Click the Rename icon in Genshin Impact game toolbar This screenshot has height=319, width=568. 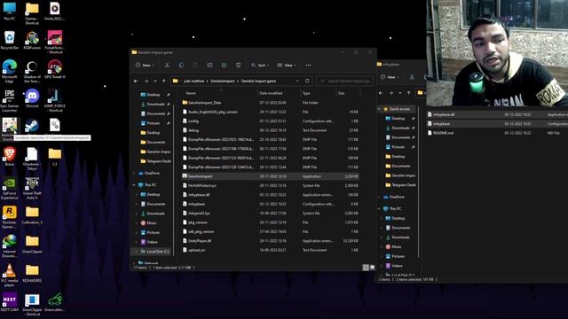click(209, 65)
